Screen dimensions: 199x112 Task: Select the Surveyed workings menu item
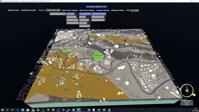(103, 10)
